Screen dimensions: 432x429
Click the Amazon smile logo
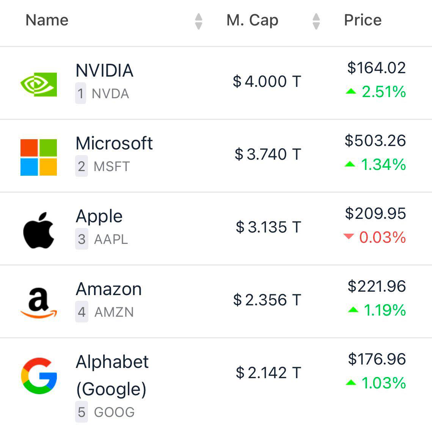pos(39,303)
